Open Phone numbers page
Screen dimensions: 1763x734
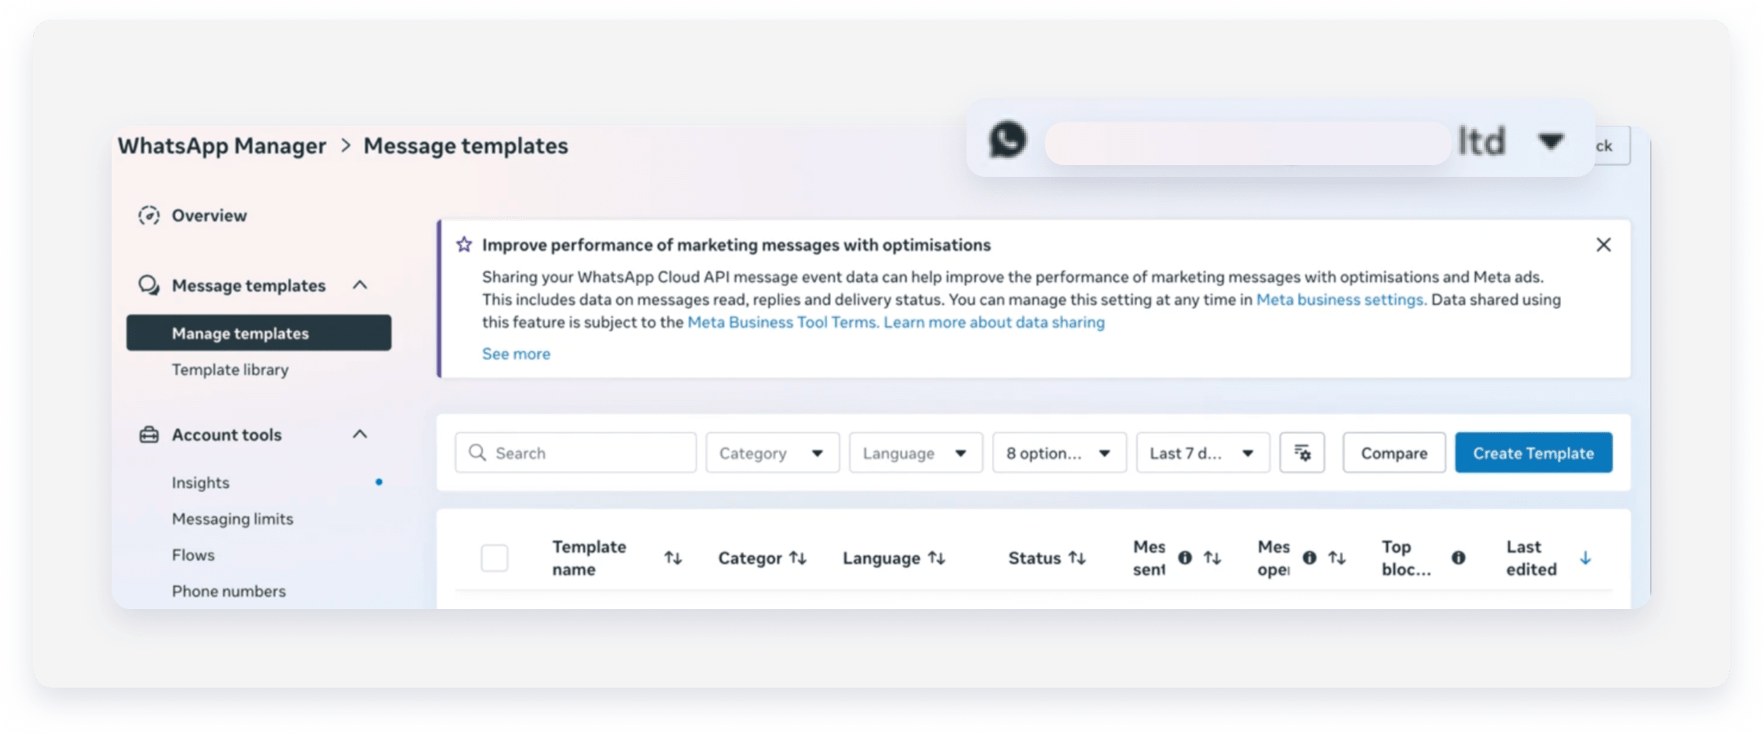(229, 591)
